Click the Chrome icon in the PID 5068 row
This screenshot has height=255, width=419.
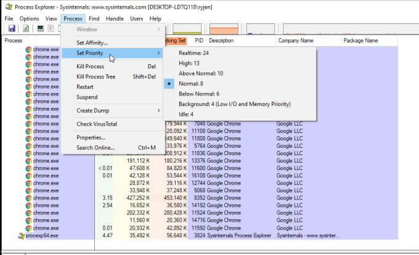click(x=28, y=191)
